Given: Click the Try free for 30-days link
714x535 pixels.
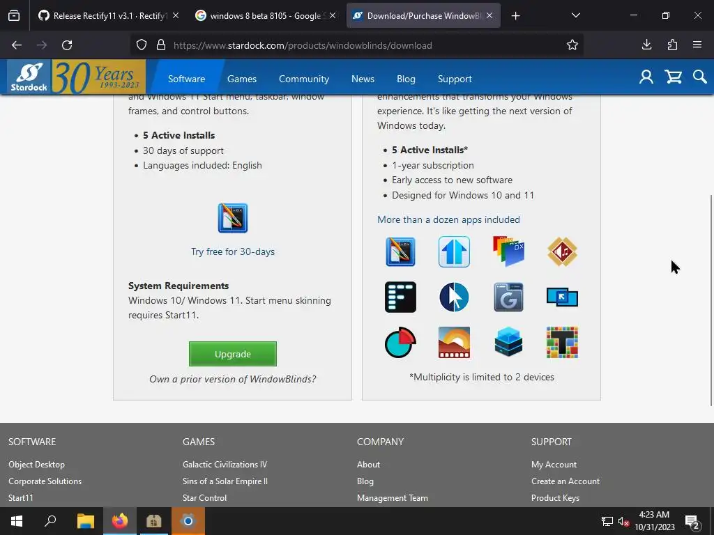Looking at the screenshot, I should (233, 251).
